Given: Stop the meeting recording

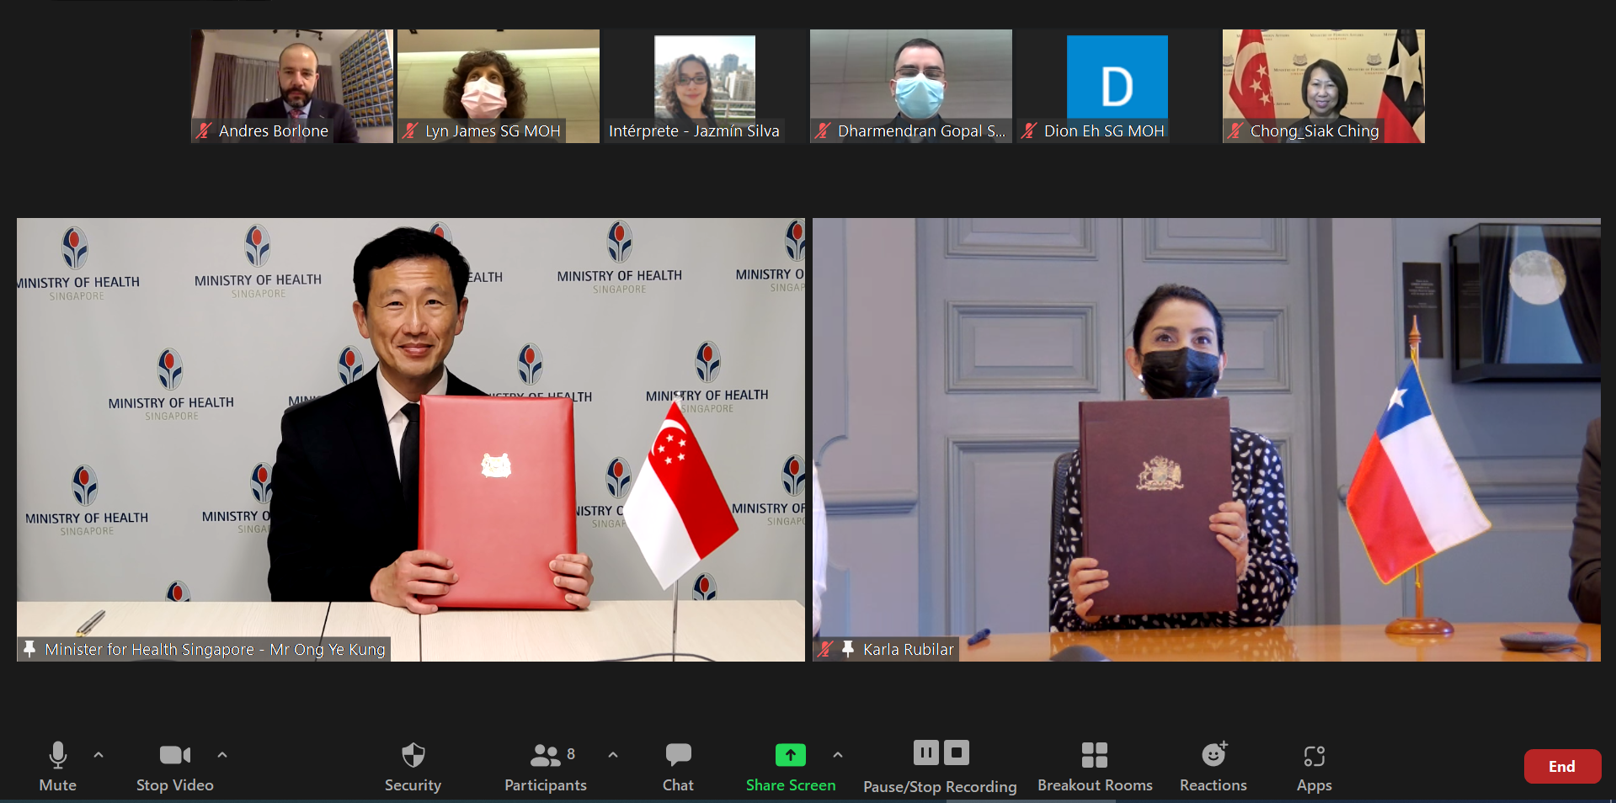Looking at the screenshot, I should (x=957, y=752).
